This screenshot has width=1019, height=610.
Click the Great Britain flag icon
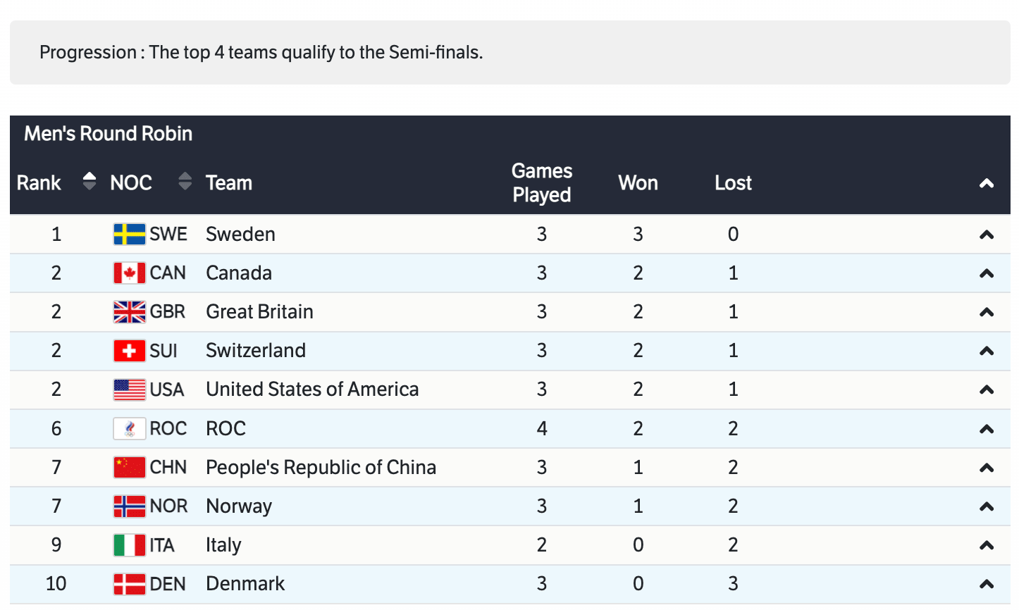click(129, 311)
